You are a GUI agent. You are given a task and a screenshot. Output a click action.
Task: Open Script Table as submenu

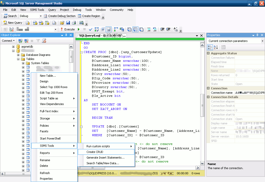54,98
